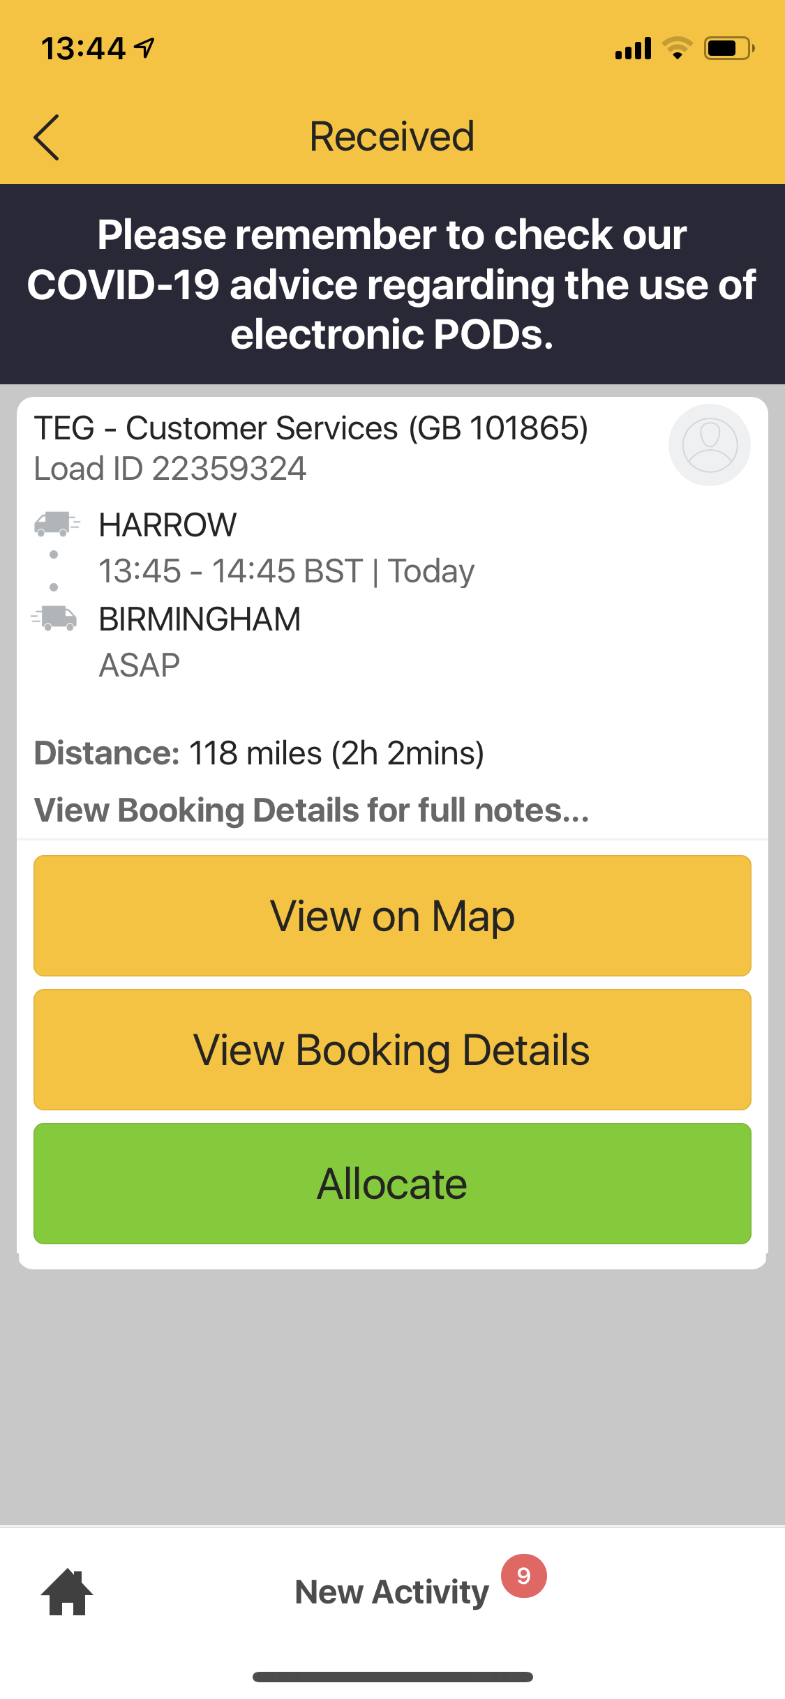The image size is (785, 1699).
Task: Tap the Received screen title
Action: pos(392,136)
